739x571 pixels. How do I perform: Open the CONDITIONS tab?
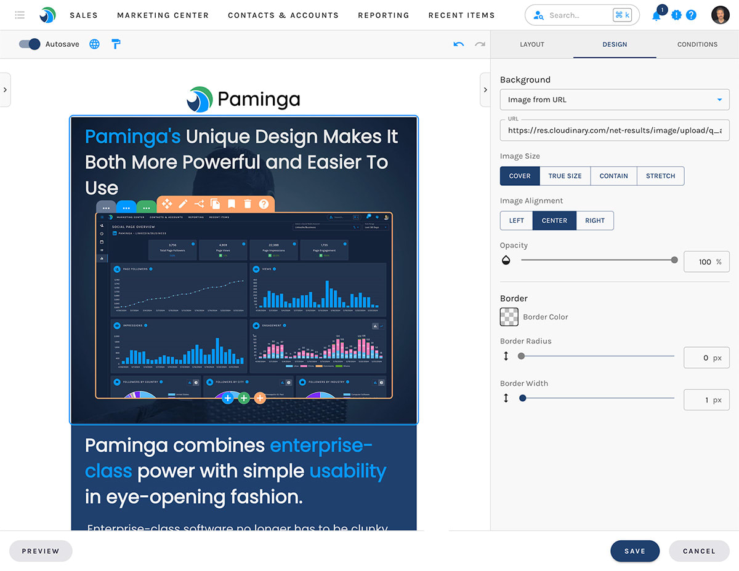[697, 44]
